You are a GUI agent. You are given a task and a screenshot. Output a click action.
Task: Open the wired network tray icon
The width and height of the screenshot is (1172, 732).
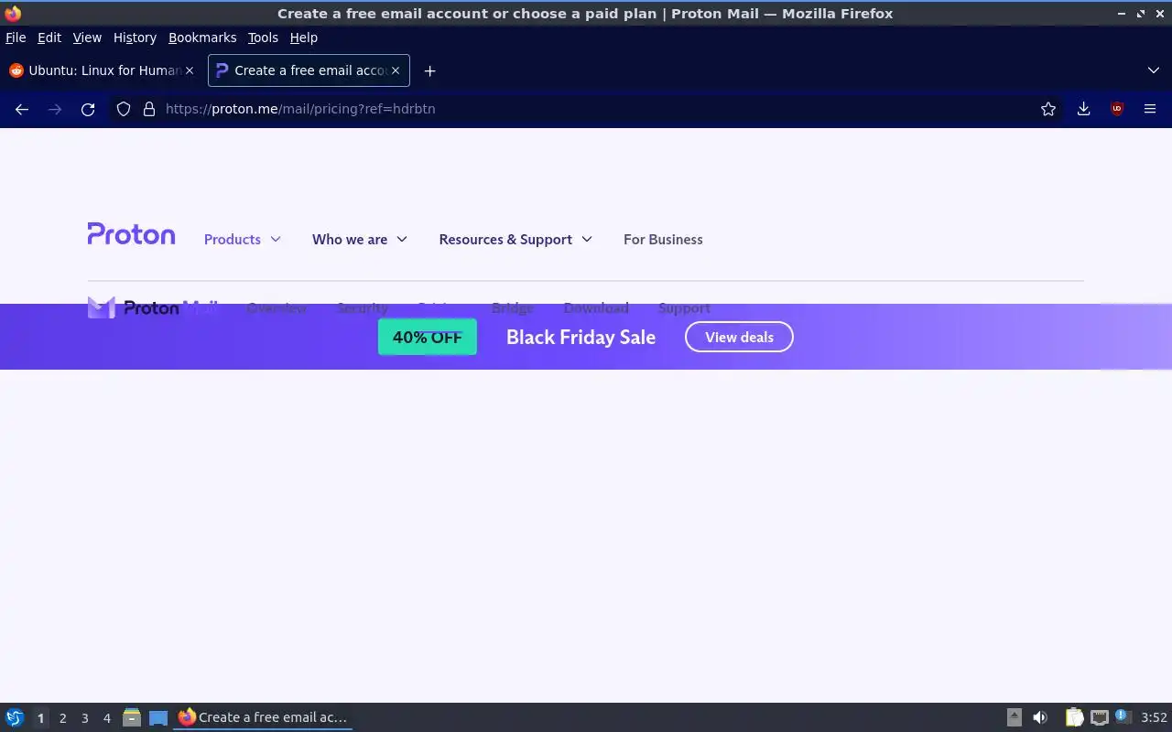[x=1100, y=717]
